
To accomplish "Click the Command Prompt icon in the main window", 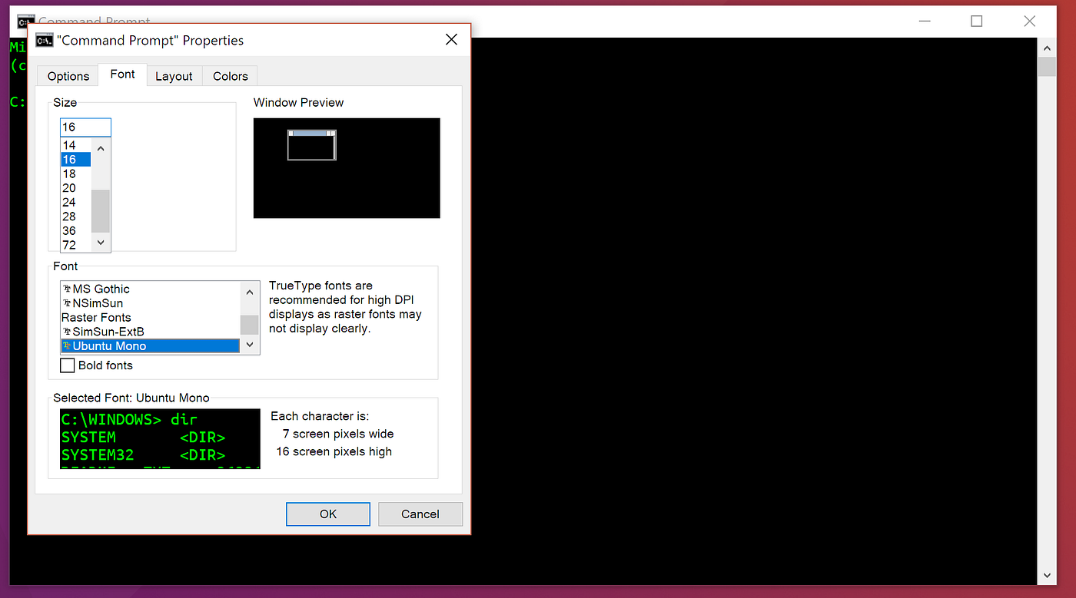I will click(25, 21).
